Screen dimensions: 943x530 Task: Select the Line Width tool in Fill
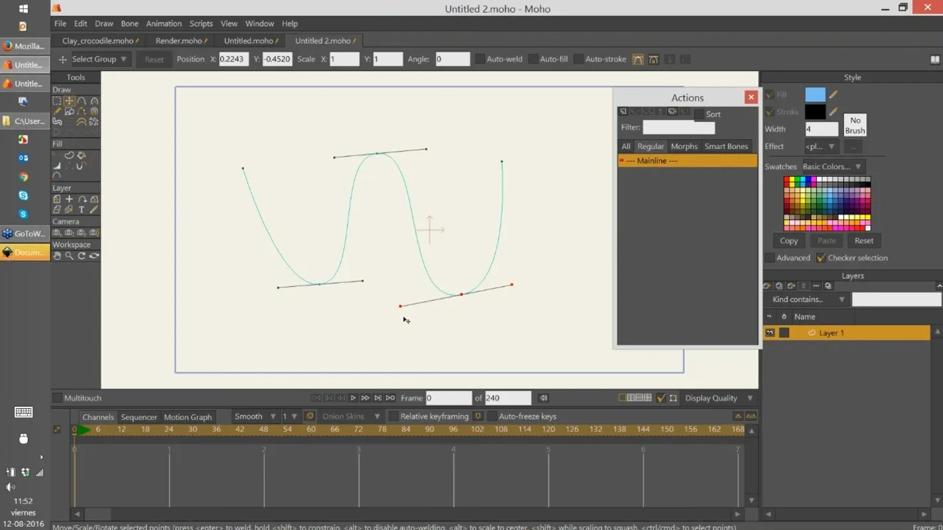[x=57, y=166]
